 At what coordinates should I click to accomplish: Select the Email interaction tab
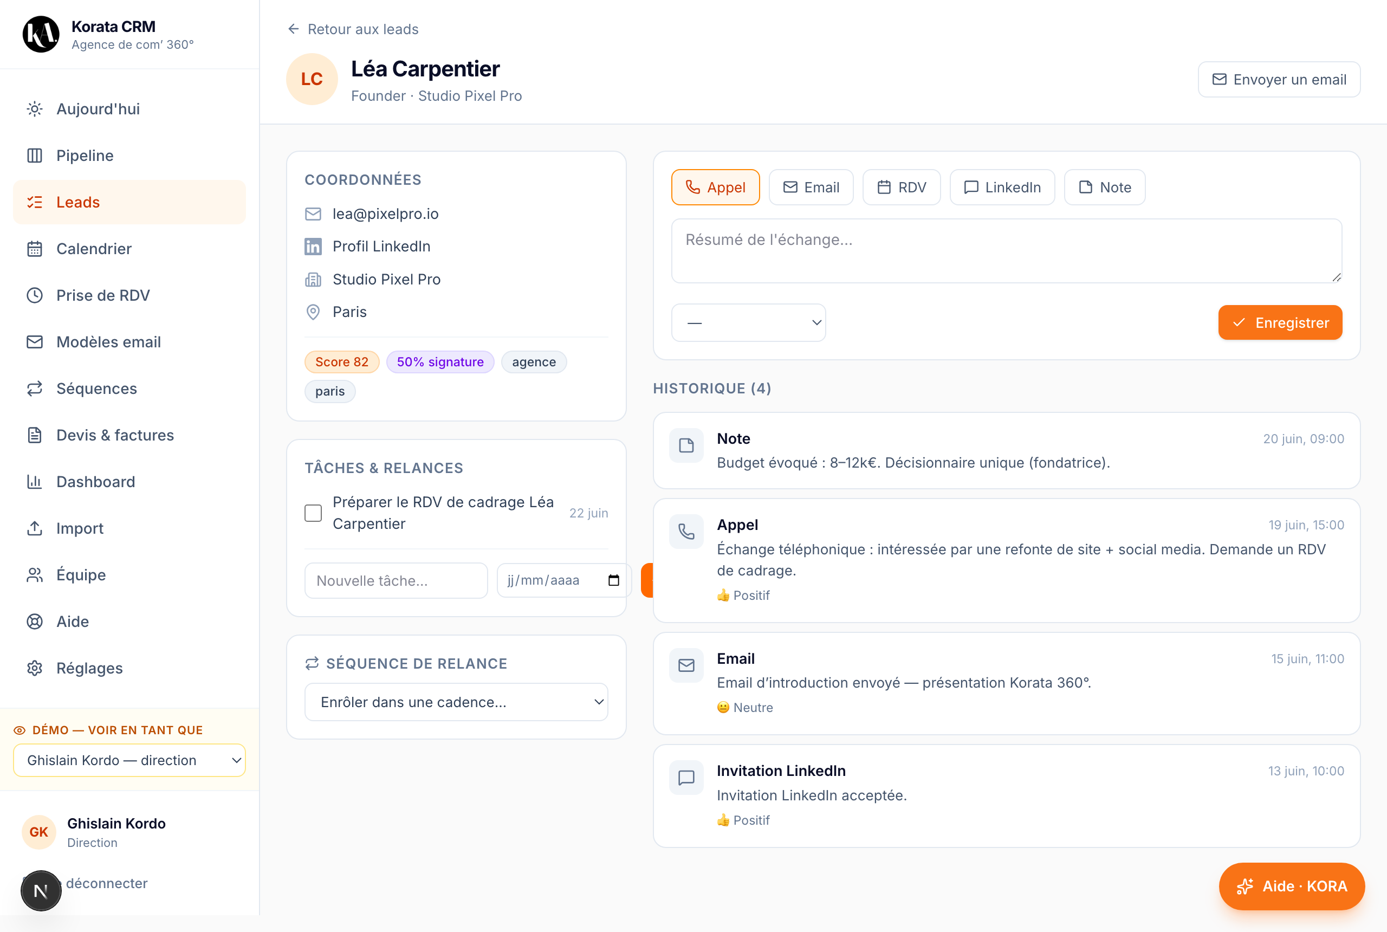[811, 187]
